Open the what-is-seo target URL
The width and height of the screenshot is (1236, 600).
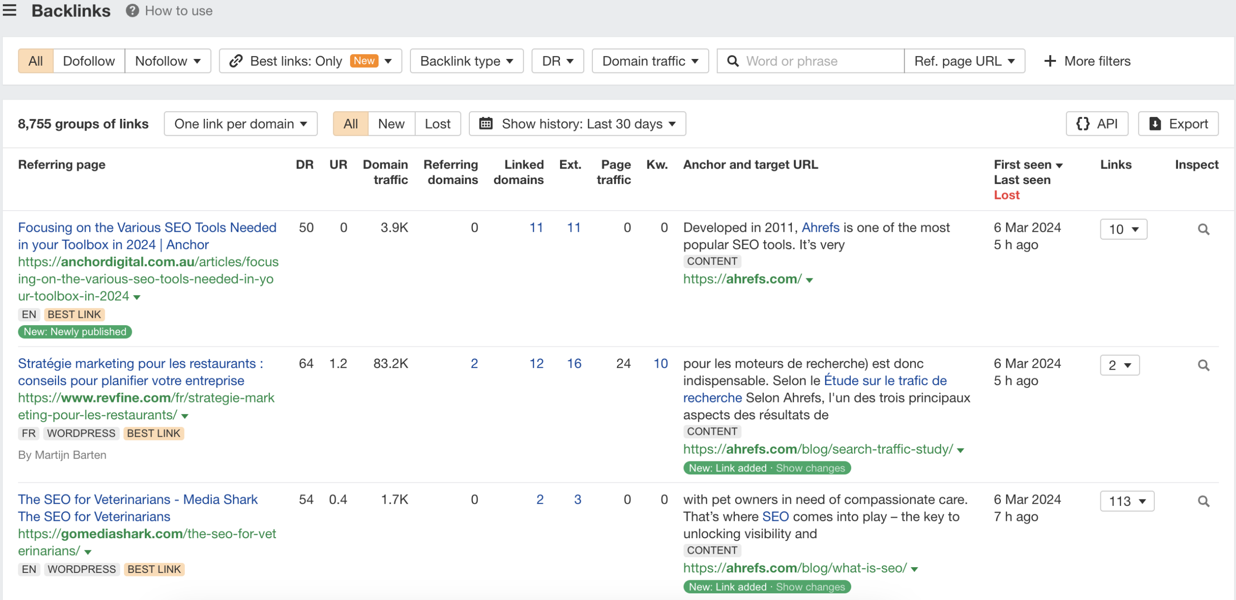(x=795, y=568)
